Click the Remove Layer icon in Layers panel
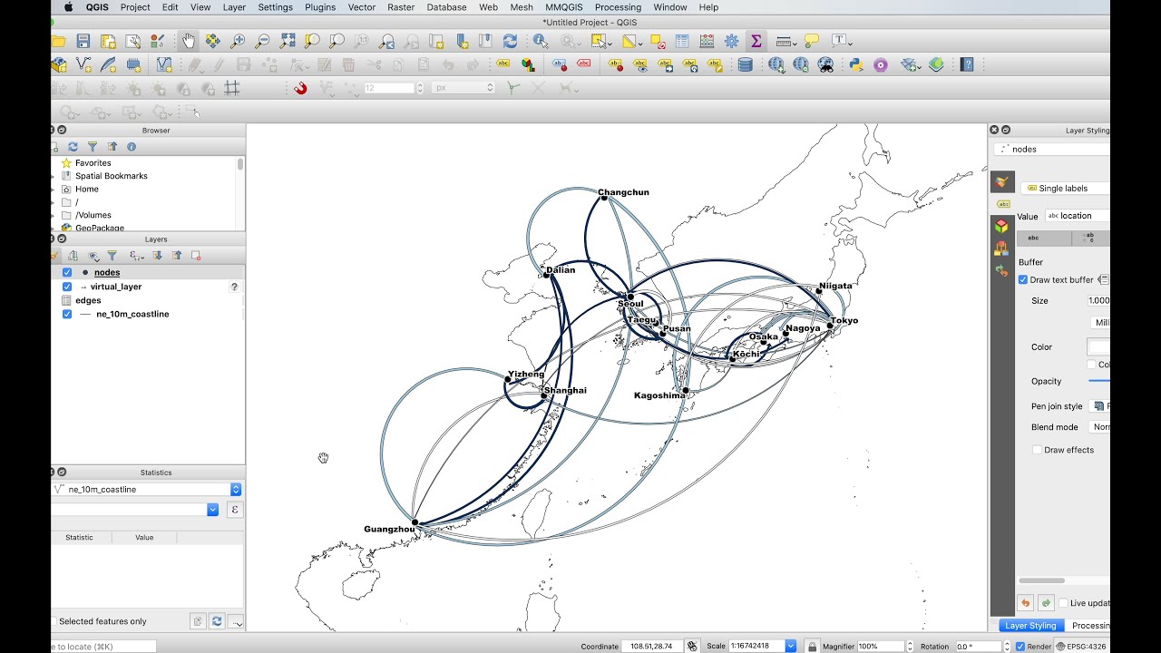Screen dimensions: 1161x653 196,256
